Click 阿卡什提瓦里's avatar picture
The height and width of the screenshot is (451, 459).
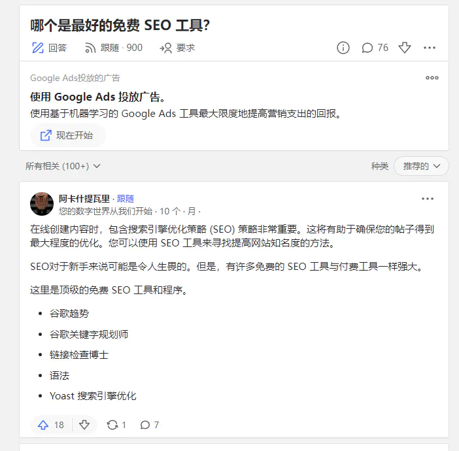42,204
